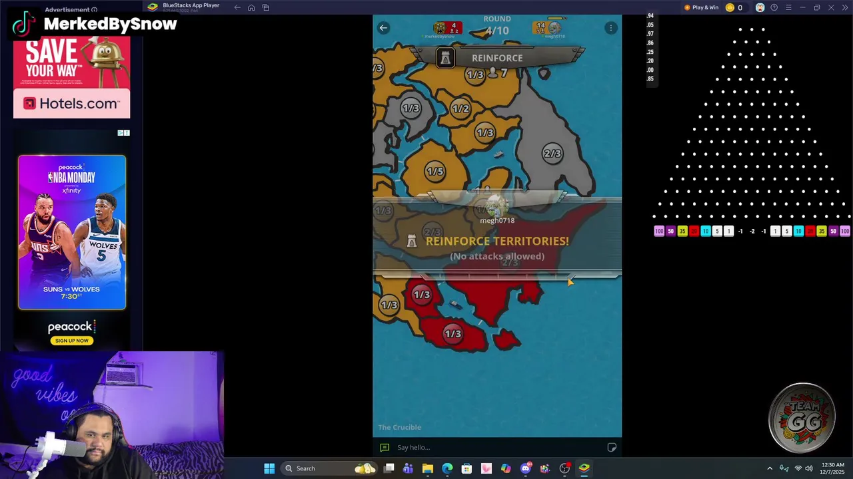Click the ship icon in northern bay
Viewport: 853px width, 479px height.
click(498, 154)
